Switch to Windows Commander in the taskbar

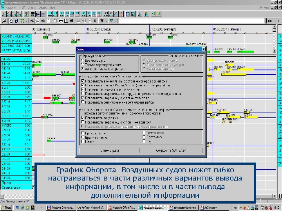(x=61, y=207)
